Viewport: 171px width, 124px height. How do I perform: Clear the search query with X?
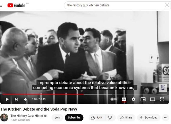coord(167,5)
